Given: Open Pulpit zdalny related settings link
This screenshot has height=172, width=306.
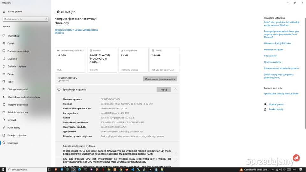Looking at the screenshot, I should point(270,56).
